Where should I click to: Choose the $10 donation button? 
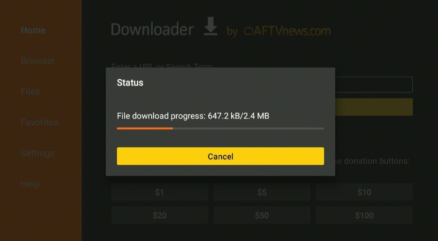(364, 192)
